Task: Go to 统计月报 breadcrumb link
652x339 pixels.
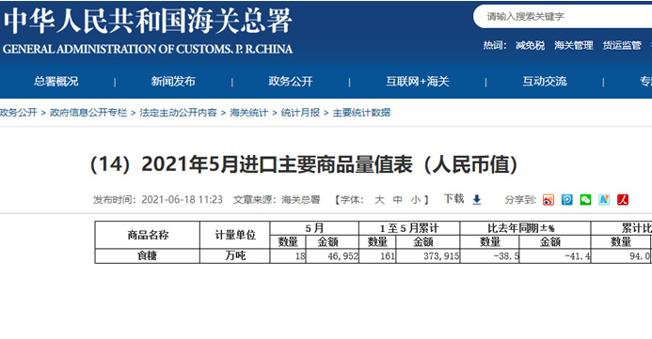Action: point(300,113)
